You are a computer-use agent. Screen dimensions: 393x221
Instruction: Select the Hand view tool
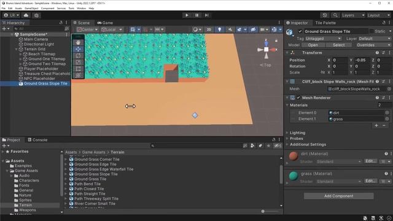click(78, 42)
